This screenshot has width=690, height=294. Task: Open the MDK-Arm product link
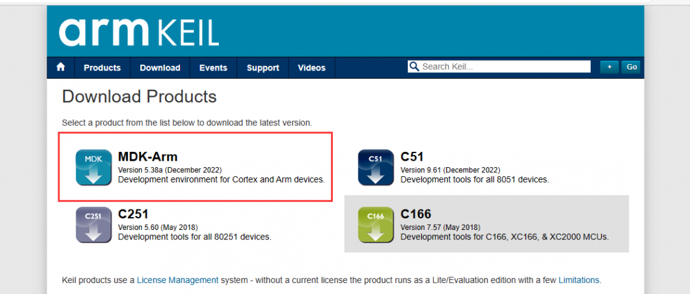[148, 157]
